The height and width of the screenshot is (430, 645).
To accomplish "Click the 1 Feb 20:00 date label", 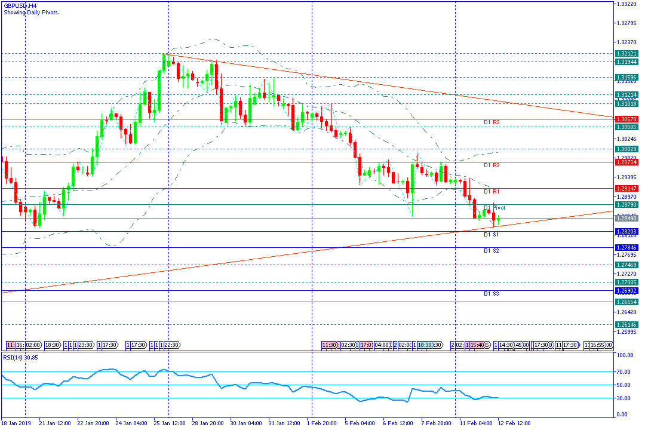I will [x=322, y=423].
